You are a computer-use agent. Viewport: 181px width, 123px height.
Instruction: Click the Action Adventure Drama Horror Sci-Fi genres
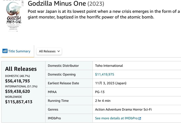point(123,110)
